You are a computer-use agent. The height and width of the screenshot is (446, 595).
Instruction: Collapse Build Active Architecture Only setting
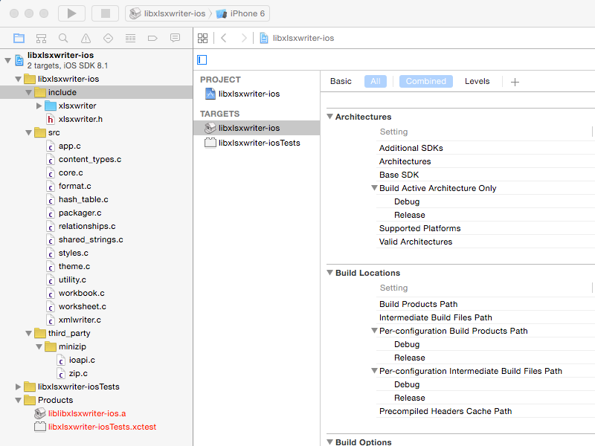pyautogui.click(x=375, y=188)
